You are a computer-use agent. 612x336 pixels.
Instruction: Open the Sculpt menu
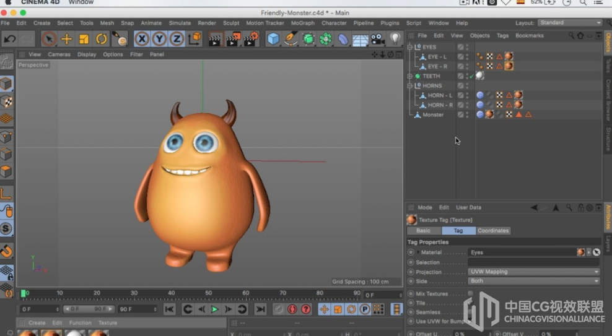tap(231, 23)
